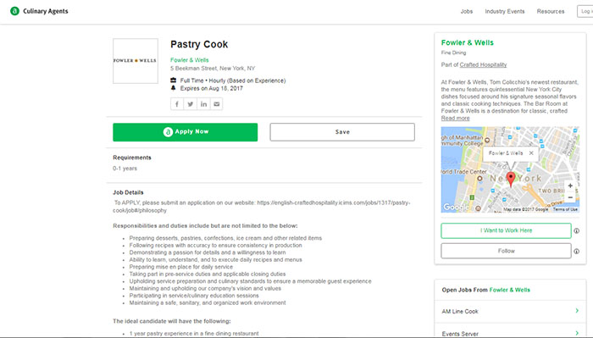Open the Resources menu item
The image size is (593, 338).
tap(551, 11)
